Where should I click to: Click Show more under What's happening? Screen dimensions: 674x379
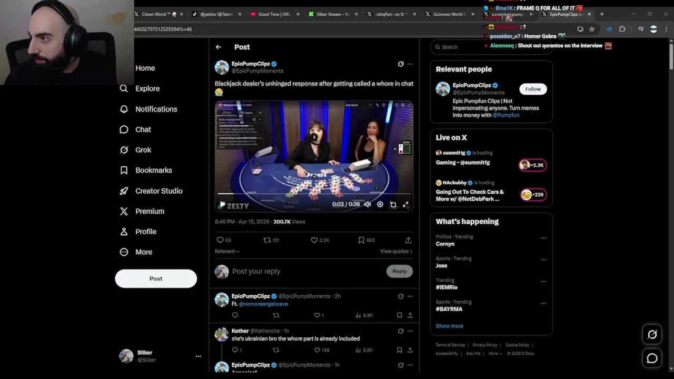[449, 326]
